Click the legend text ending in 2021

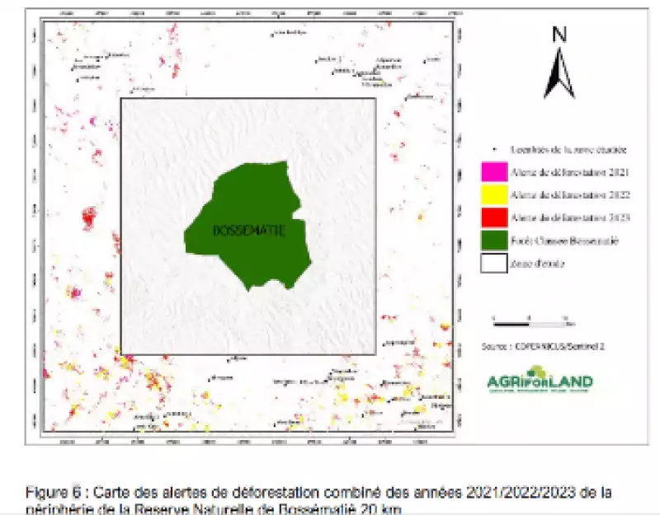point(570,172)
